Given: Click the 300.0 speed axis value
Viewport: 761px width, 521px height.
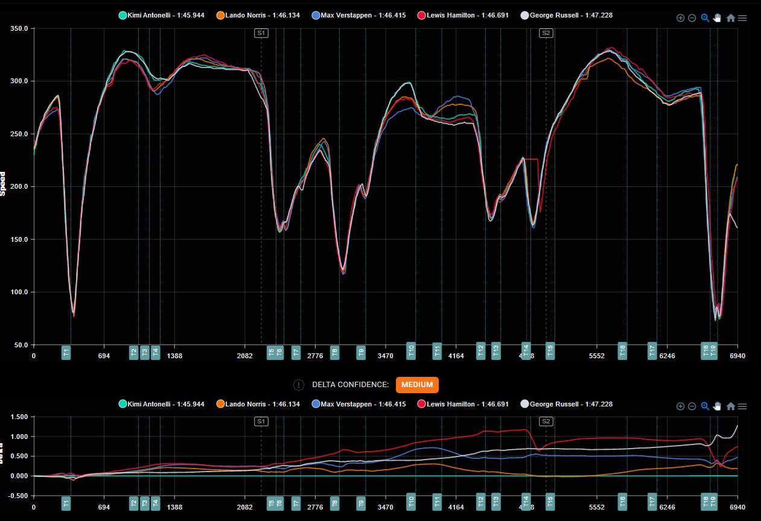Looking at the screenshot, I should click(x=20, y=81).
